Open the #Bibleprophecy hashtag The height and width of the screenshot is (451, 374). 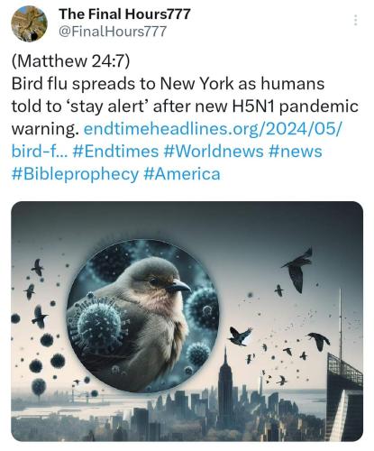tap(75, 174)
